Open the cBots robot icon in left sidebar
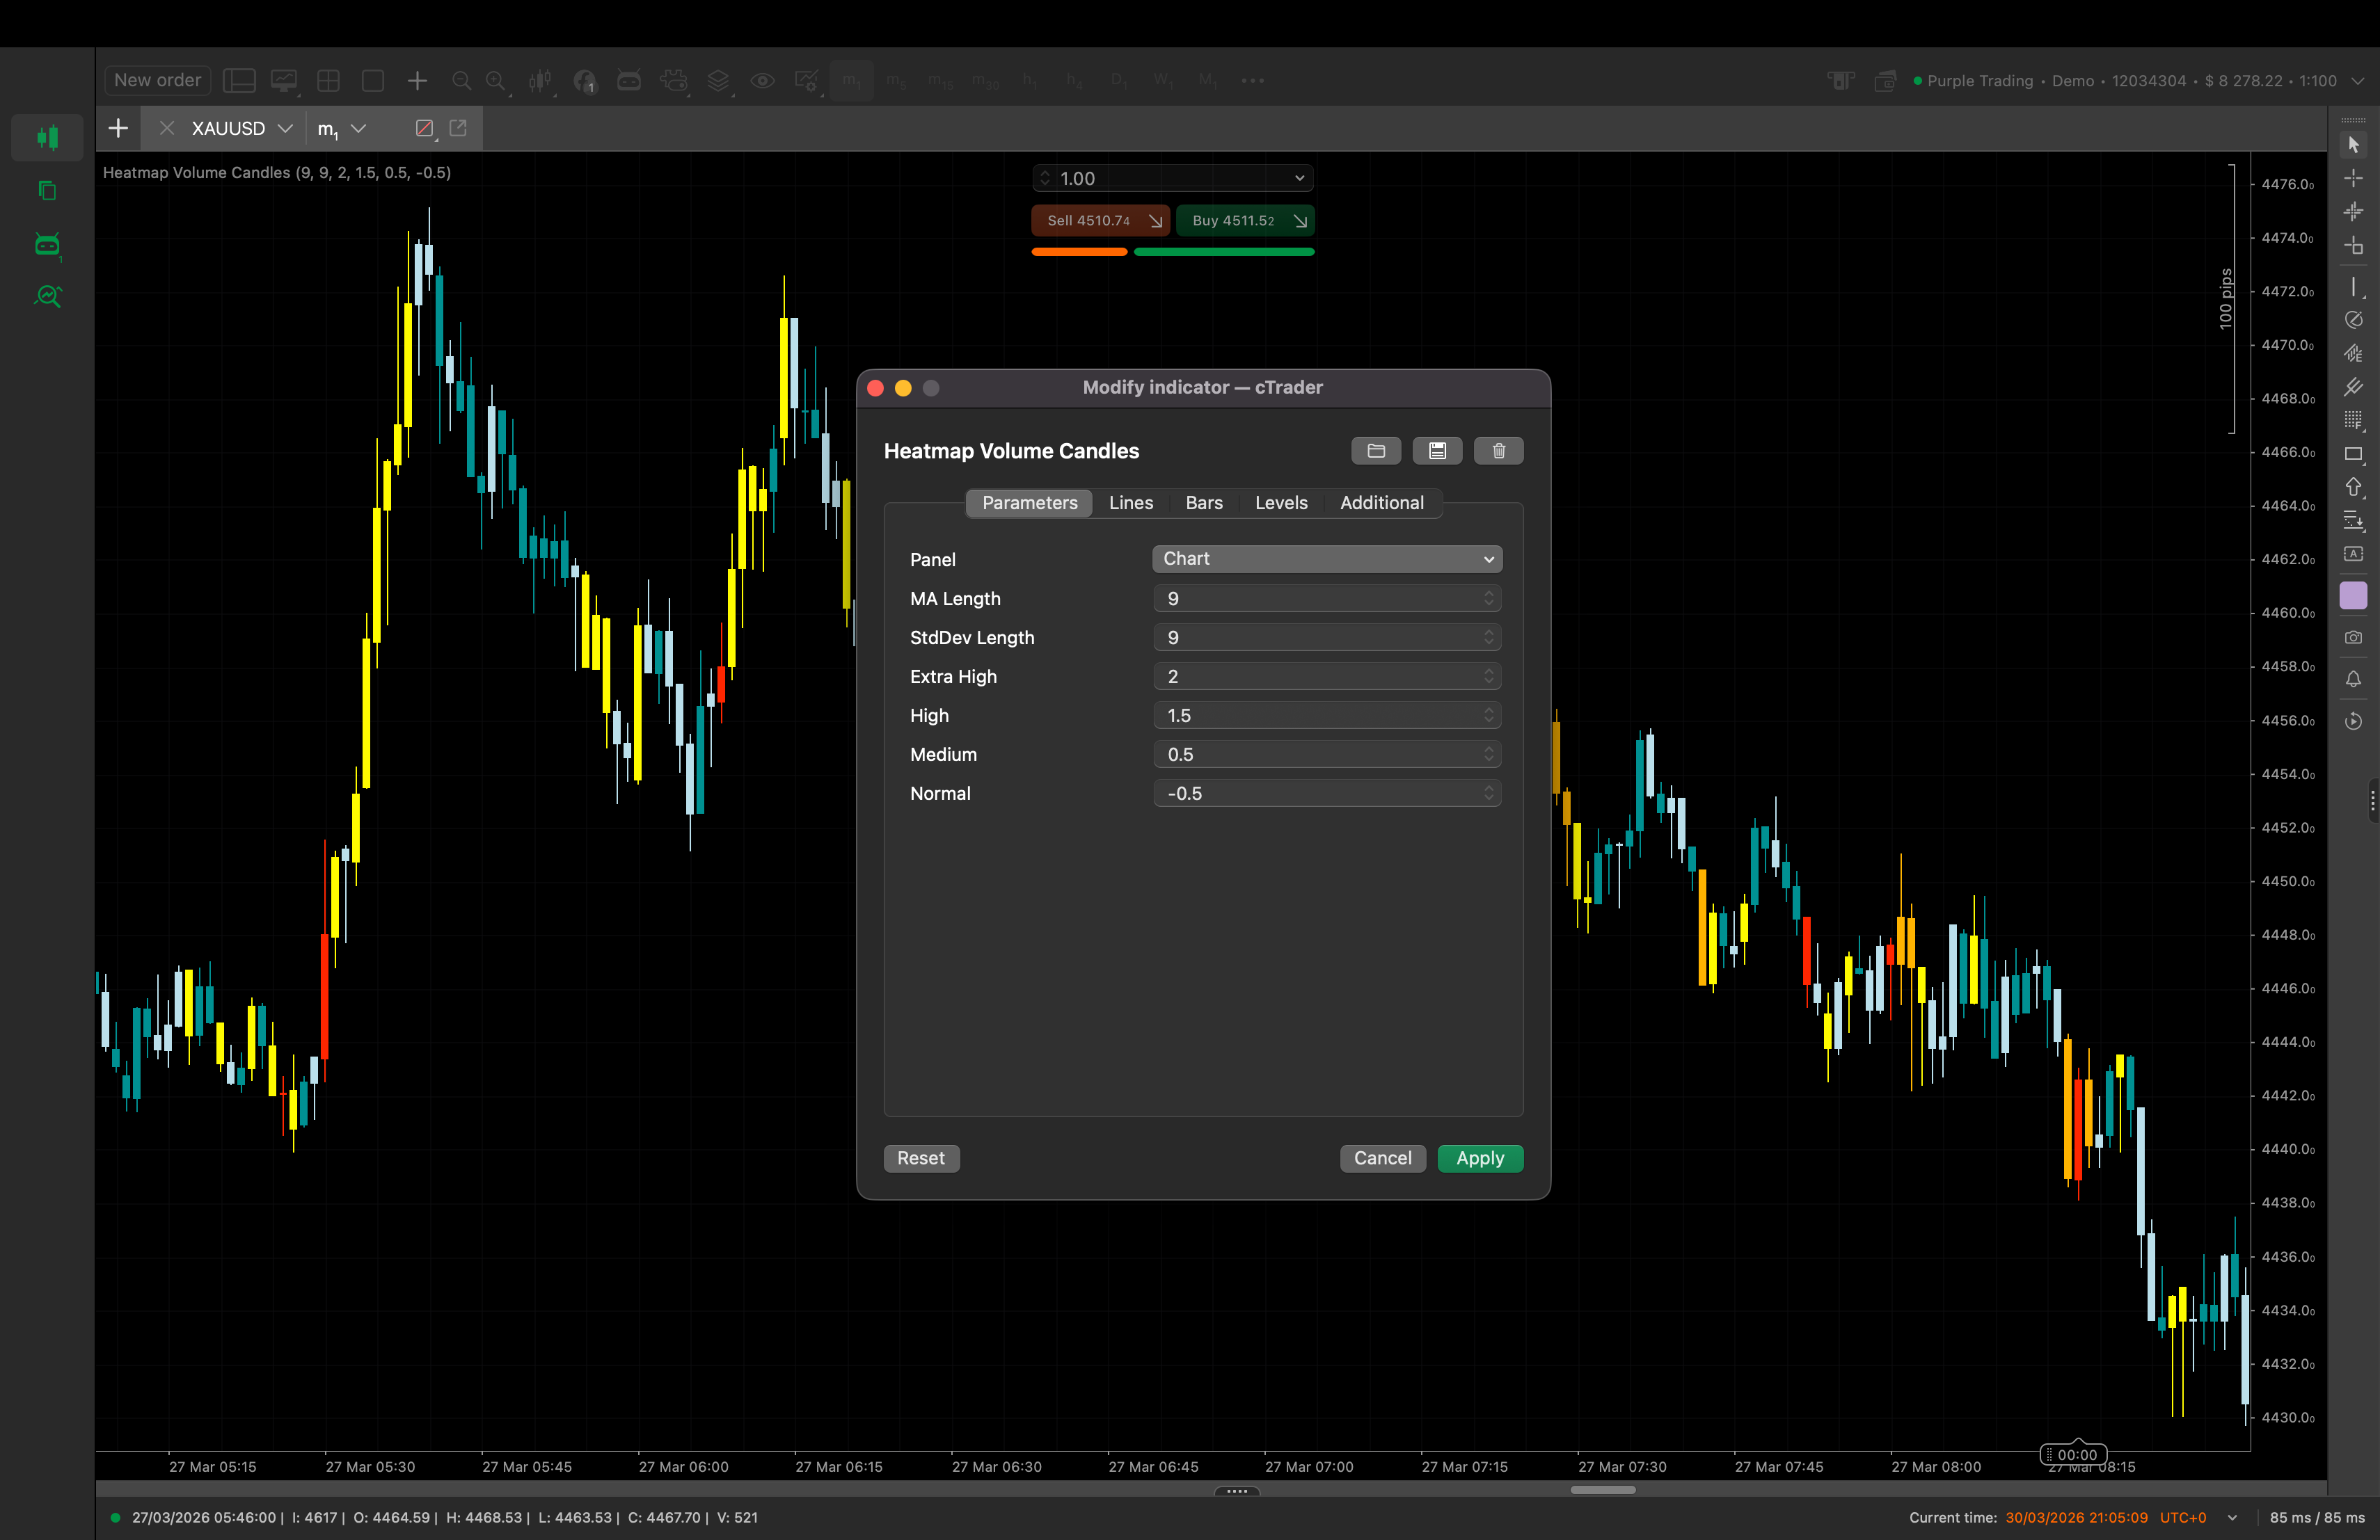2380x1540 pixels. (x=47, y=245)
